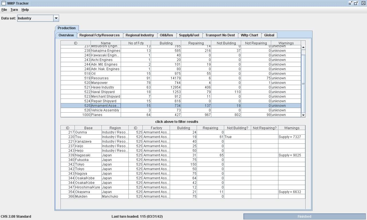Switch to Regional Fcty/Resources tab
367x220 pixels.
tap(99, 35)
